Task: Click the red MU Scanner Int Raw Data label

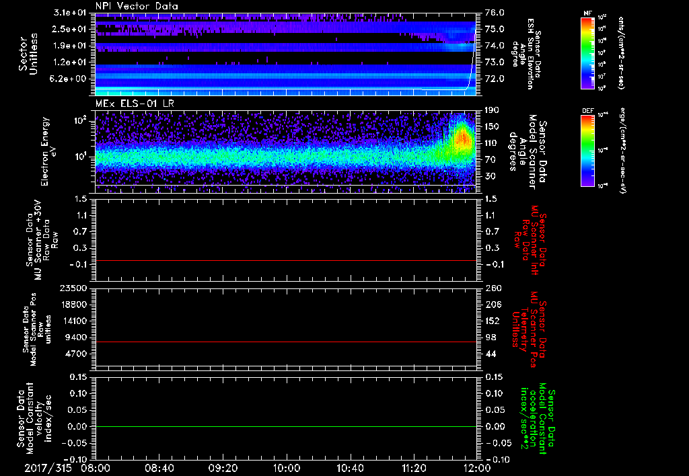Action: pos(535,239)
